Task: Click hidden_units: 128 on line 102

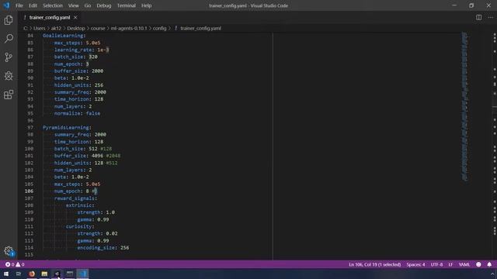Action: point(78,163)
